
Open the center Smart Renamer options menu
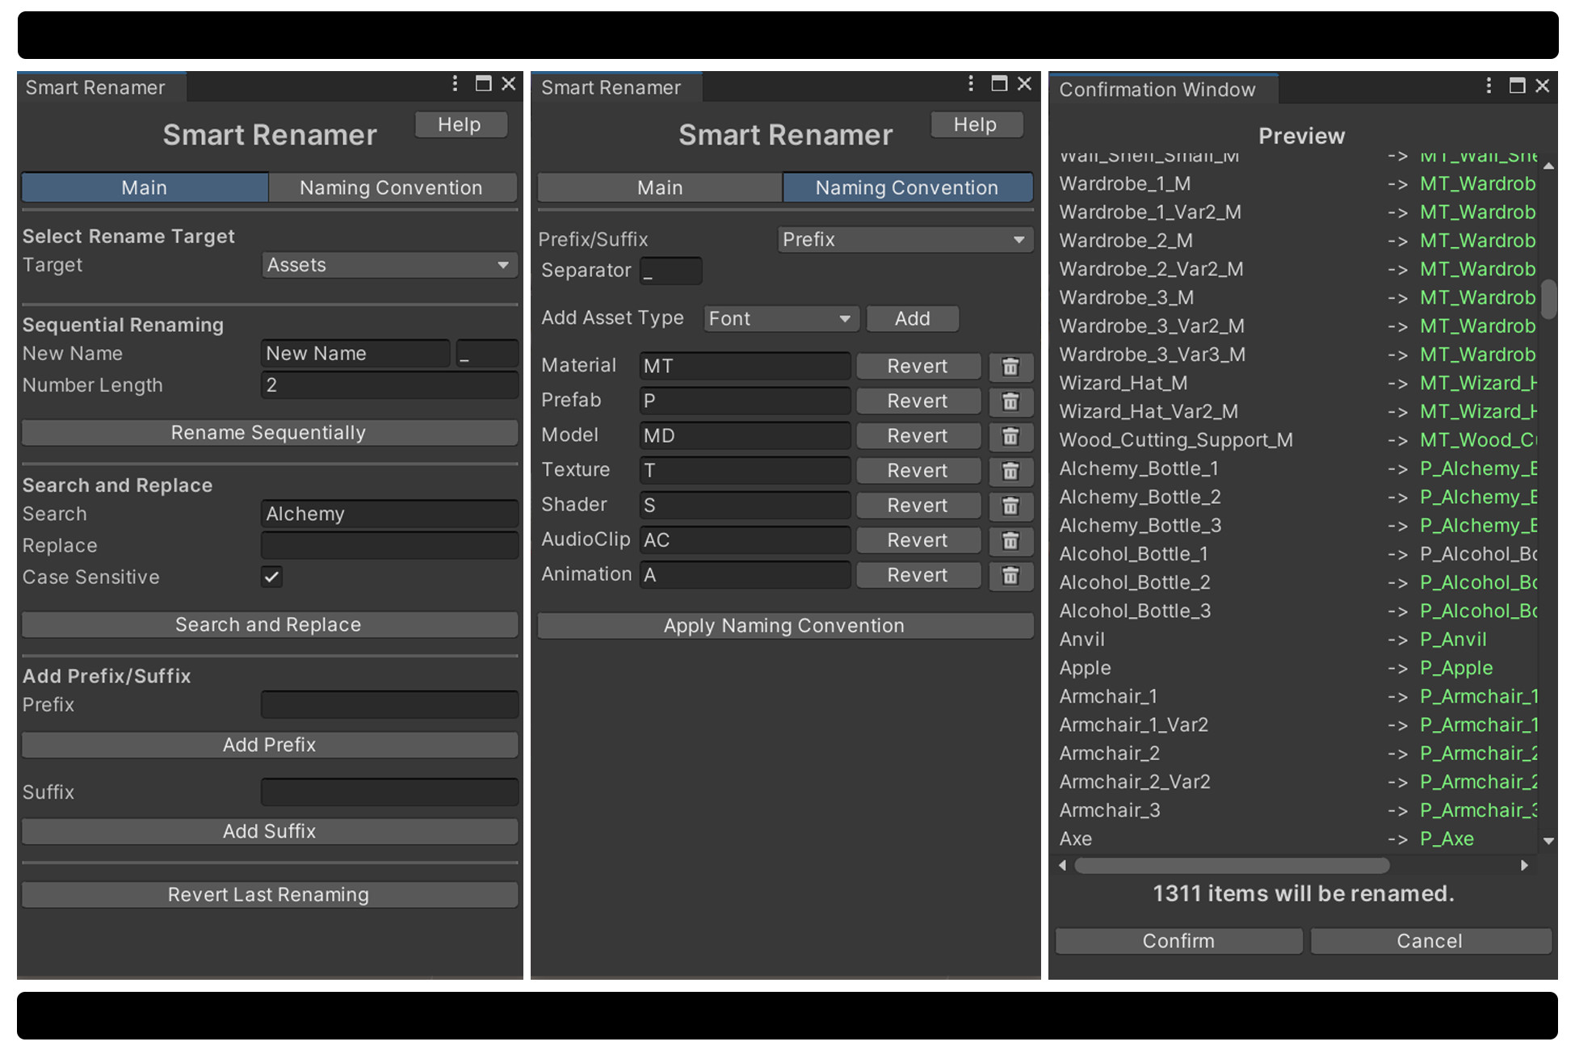(971, 83)
